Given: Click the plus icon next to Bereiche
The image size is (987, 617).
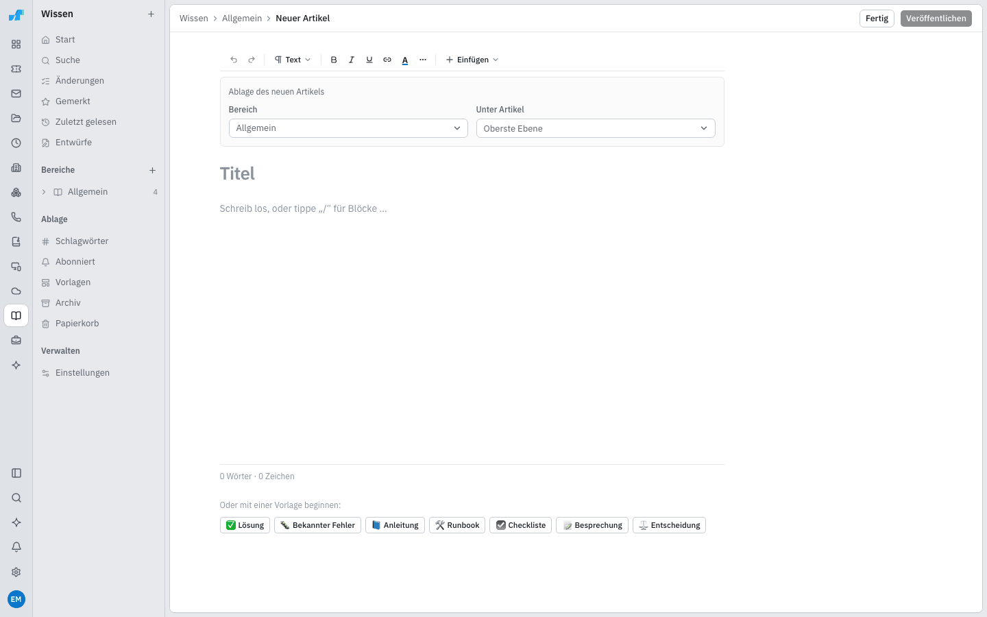Looking at the screenshot, I should tap(152, 170).
